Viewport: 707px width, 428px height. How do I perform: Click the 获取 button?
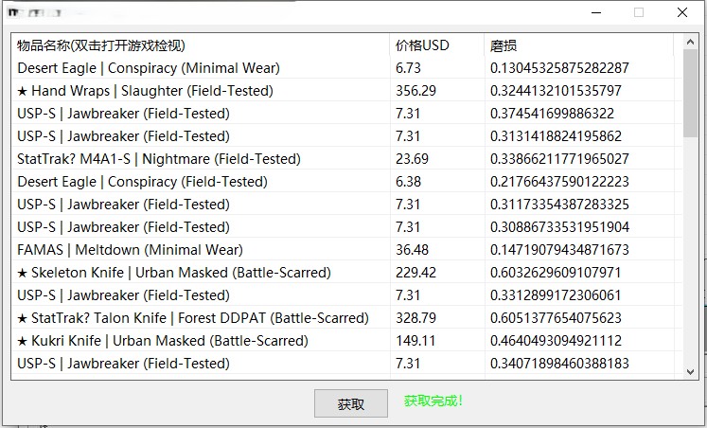351,403
